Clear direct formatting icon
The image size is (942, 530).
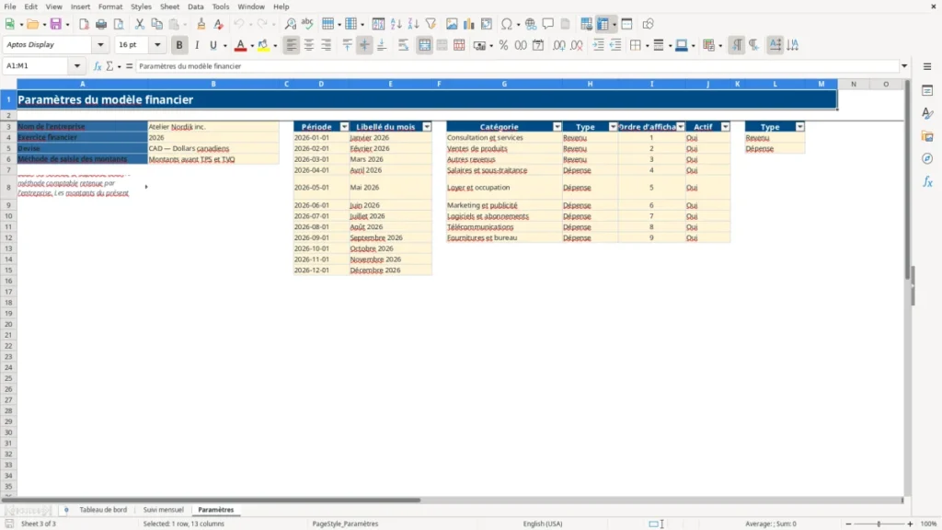point(219,24)
